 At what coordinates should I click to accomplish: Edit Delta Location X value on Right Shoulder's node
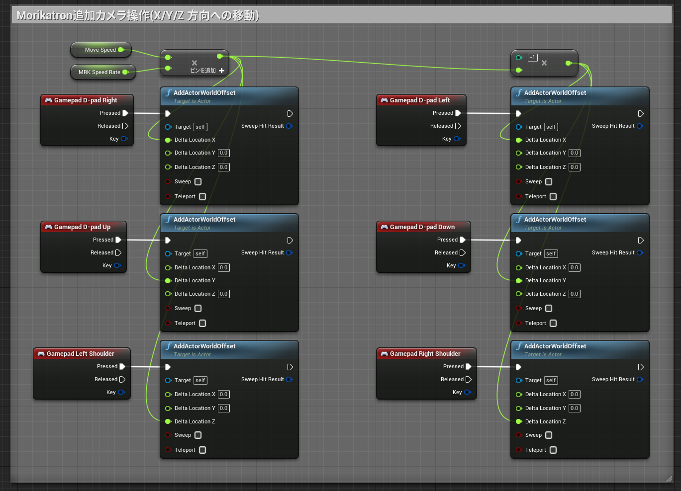pos(575,394)
